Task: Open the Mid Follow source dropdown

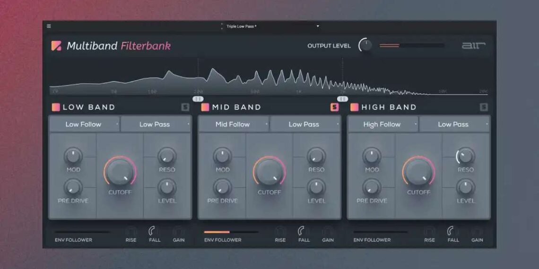Action: point(234,124)
